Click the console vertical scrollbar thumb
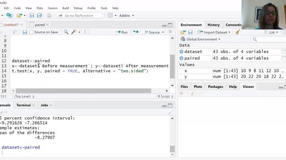286x160 pixels. coord(172,149)
